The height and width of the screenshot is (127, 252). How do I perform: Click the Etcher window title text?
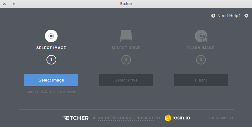coord(126,4)
